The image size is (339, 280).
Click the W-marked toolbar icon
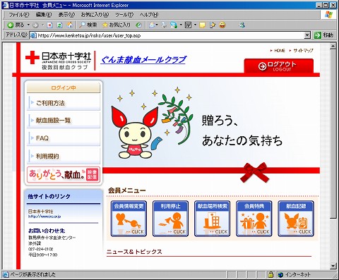(x=188, y=25)
